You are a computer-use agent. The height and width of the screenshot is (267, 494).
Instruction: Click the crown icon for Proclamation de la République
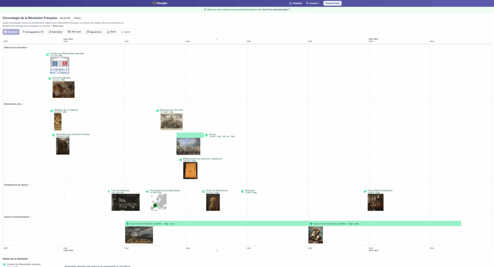tap(147, 191)
